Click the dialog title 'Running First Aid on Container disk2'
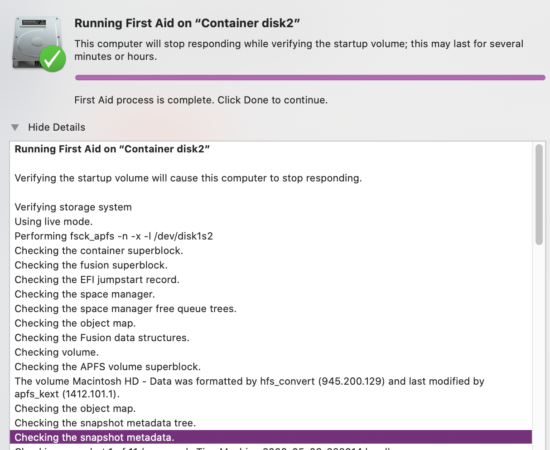Viewport: 550px width, 450px height. tap(188, 24)
